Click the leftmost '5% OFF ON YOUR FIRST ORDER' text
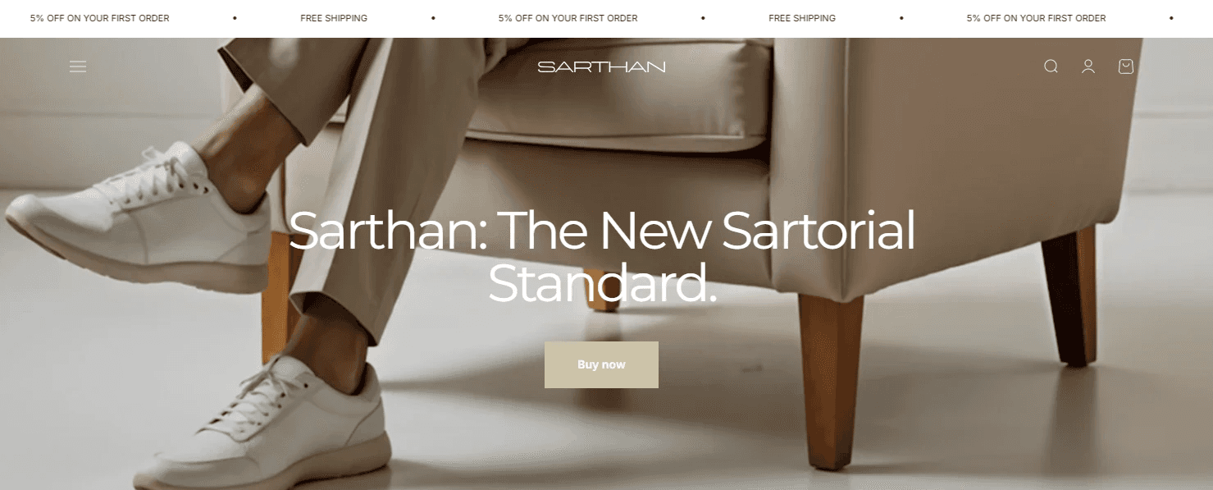The image size is (1213, 490). click(x=100, y=18)
